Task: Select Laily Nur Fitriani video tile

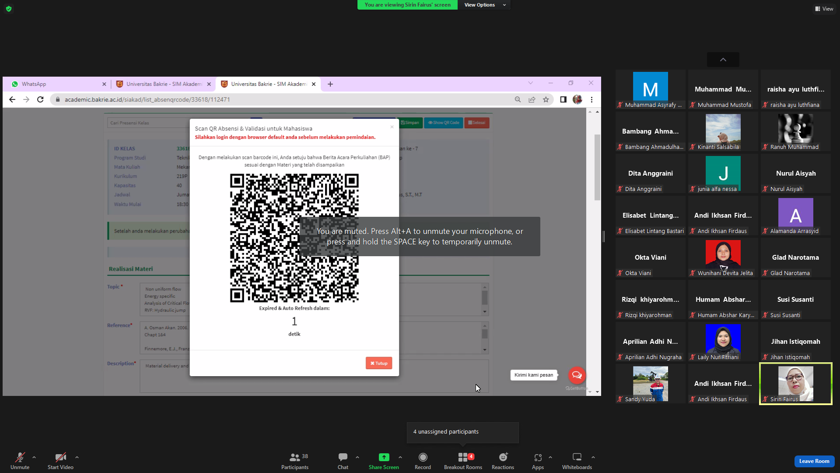Action: coord(723,342)
